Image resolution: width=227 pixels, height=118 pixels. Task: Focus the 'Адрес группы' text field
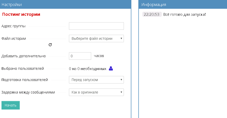pos(96,26)
